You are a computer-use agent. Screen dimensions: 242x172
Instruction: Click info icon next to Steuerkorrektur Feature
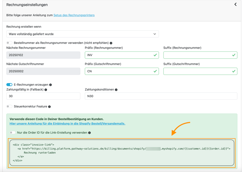click(49, 107)
